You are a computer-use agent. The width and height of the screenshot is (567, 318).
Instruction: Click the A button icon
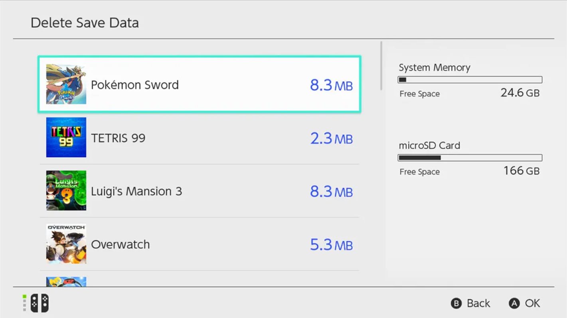(x=514, y=304)
